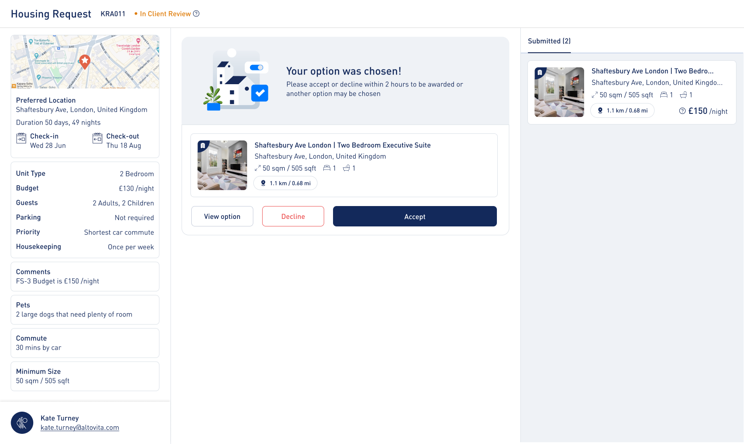744x444 pixels.
Task: Click the Preferred Location address text
Action: click(81, 110)
